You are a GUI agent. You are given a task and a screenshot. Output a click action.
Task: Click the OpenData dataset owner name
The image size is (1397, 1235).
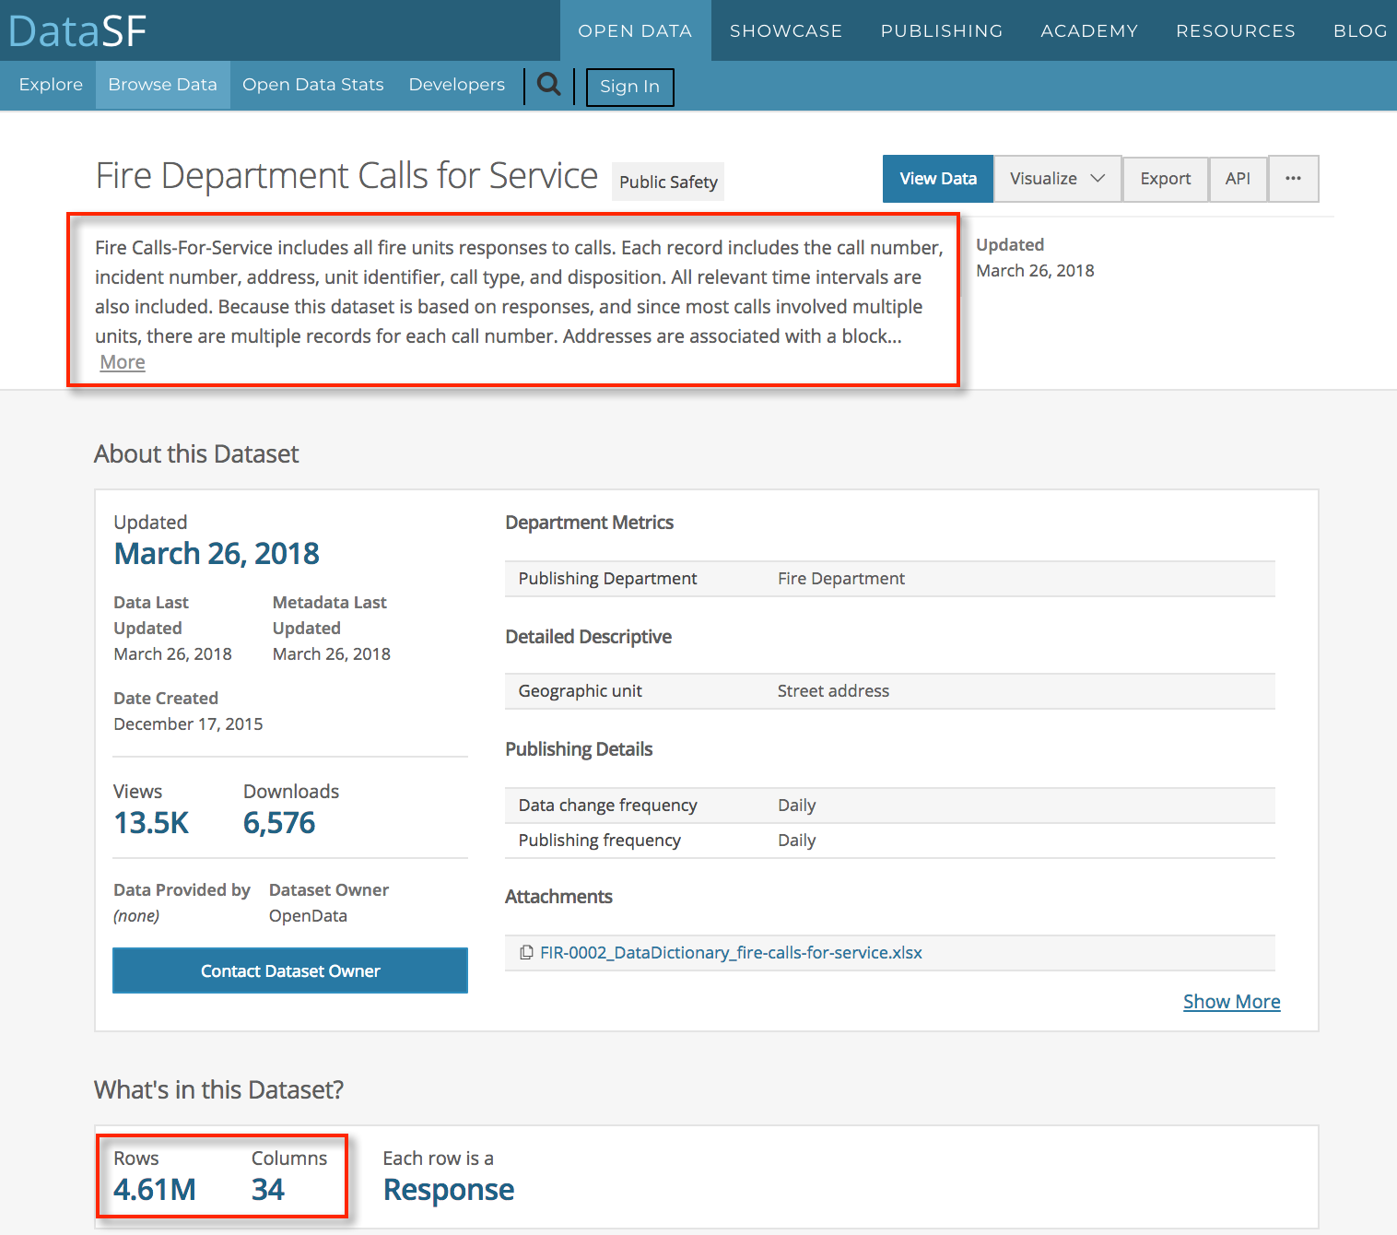click(308, 915)
